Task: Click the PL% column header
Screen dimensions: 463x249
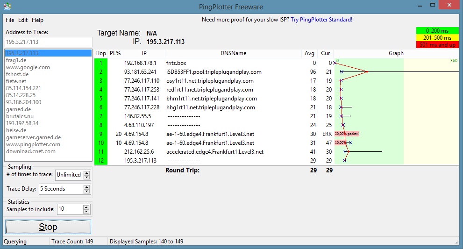Action: tap(115, 53)
